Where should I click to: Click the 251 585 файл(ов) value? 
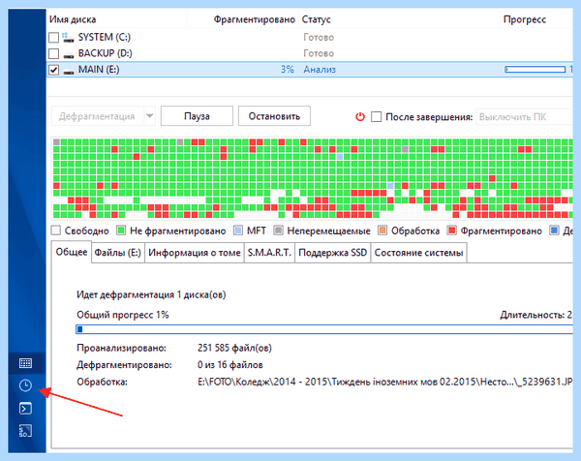(234, 348)
